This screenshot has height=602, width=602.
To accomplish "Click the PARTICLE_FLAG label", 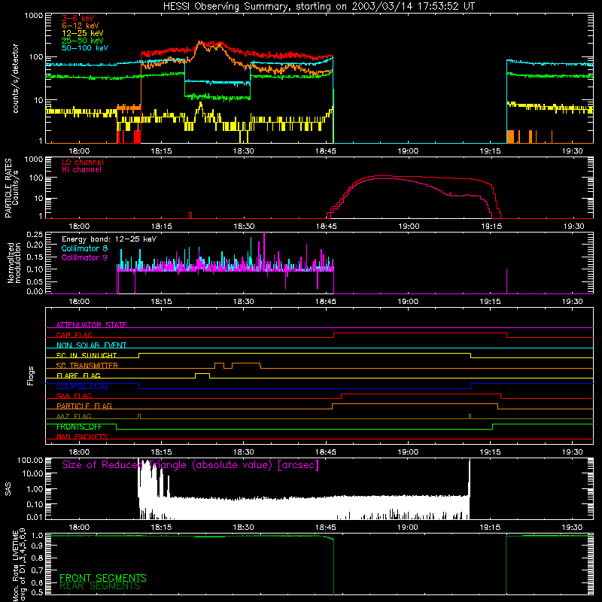I will coord(84,406).
